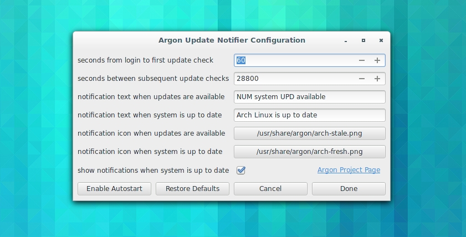Decrease seconds from login to first check
The image size is (466, 237).
point(361,60)
